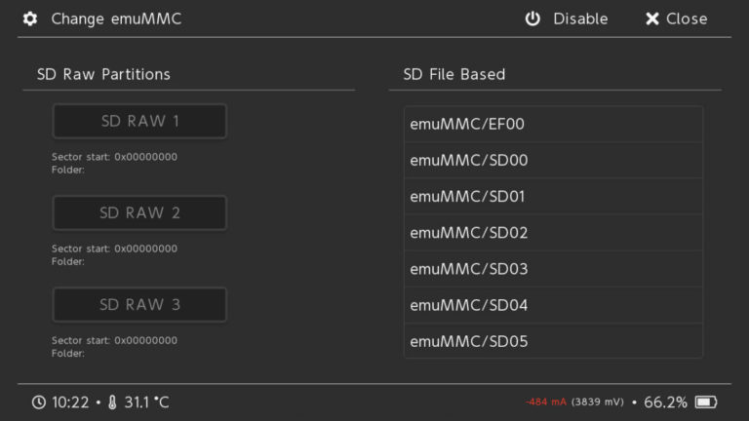Click the battery icon in status bar
This screenshot has width=749, height=421.
pos(706,402)
